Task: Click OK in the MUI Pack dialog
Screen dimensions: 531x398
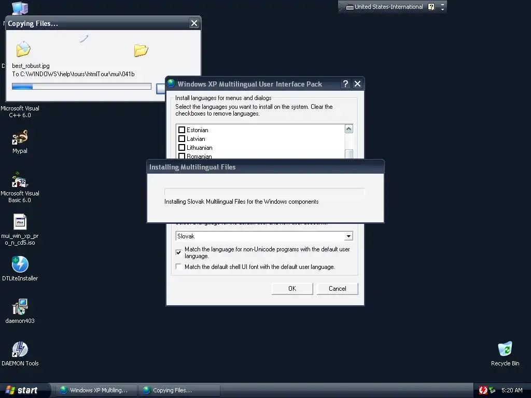Action: (x=292, y=289)
